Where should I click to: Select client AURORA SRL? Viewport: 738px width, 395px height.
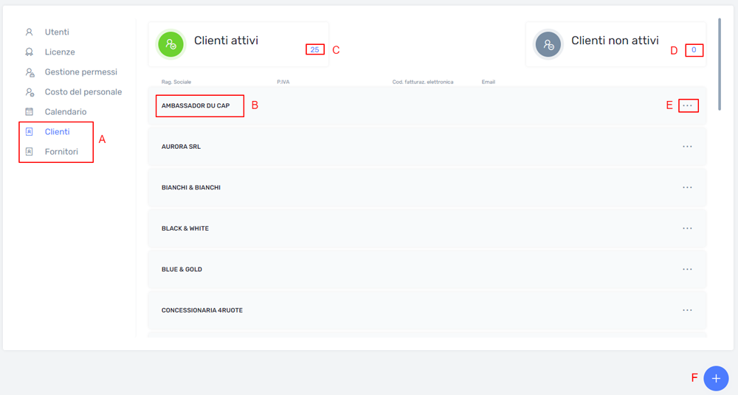pos(182,147)
